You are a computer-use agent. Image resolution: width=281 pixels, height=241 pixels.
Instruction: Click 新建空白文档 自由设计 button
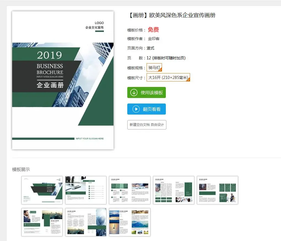coord(147,125)
